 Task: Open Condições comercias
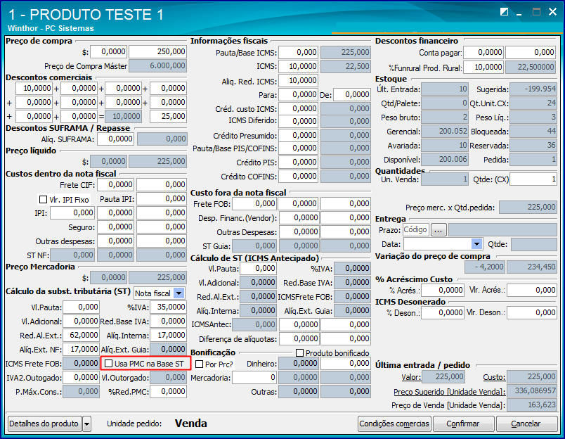[394, 424]
